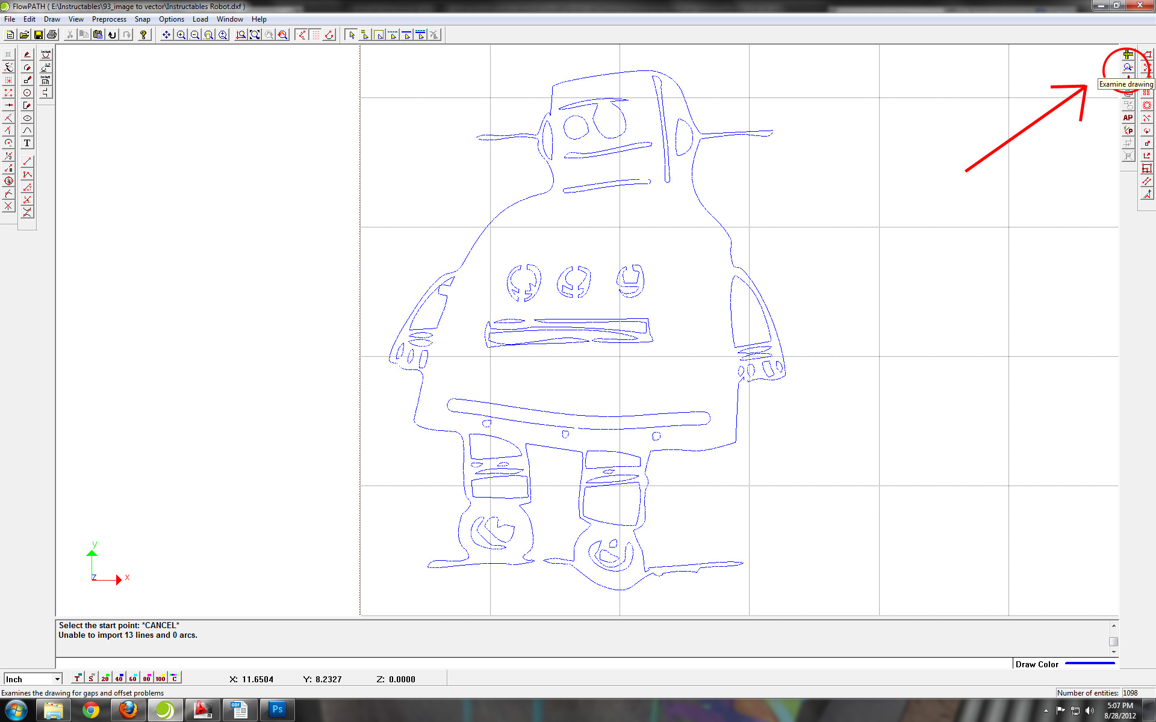This screenshot has width=1156, height=722.
Task: Click the Print icon in toolbar
Action: pyautogui.click(x=52, y=35)
